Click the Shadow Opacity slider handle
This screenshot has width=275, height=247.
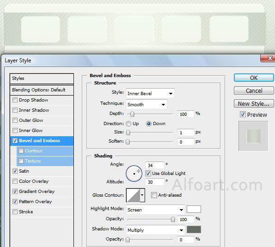[x=128, y=240]
